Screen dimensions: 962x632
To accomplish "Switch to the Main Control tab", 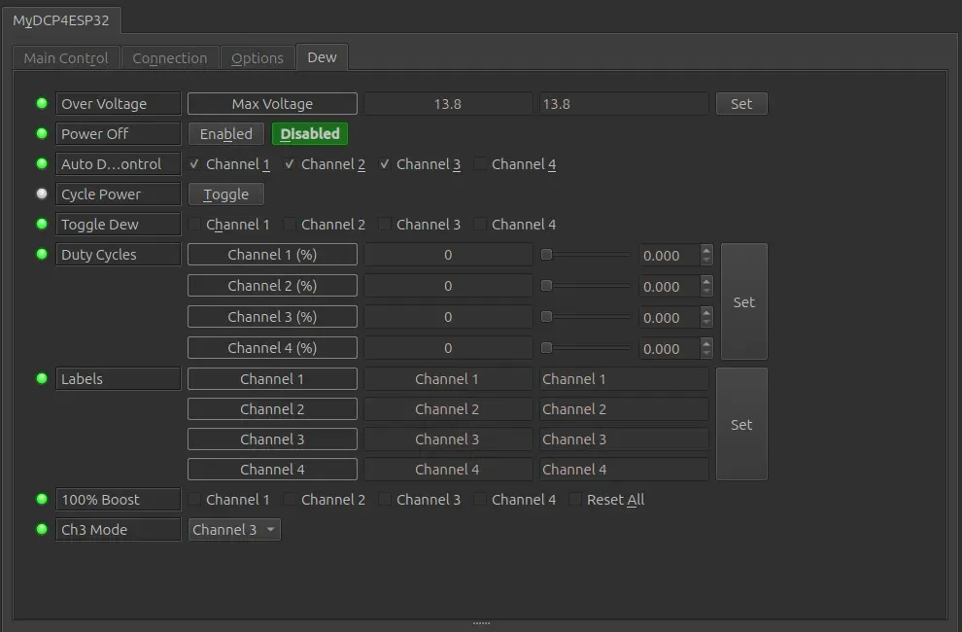I will pyautogui.click(x=66, y=58).
